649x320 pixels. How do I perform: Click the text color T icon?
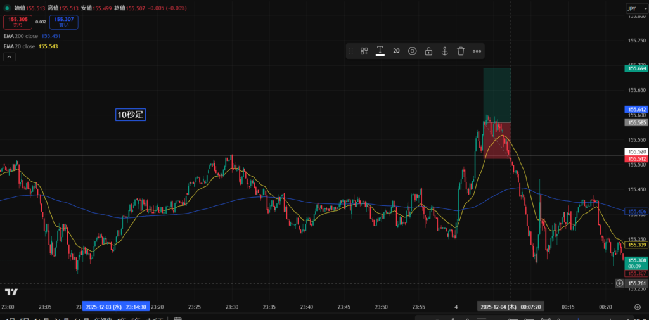click(380, 51)
